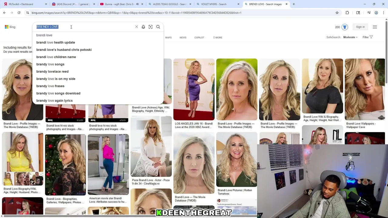Viewport: 388px width, 218px height.
Task: Start voice search with microphone icon
Action: [x=143, y=27]
